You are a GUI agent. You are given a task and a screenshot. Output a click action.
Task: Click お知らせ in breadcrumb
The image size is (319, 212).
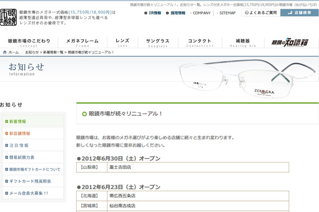pyautogui.click(x=32, y=52)
